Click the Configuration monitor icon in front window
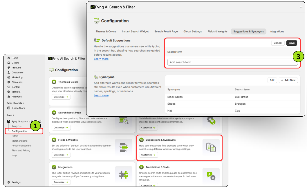Image resolution: width=307 pixels, height=188 pixels. coord(96,21)
